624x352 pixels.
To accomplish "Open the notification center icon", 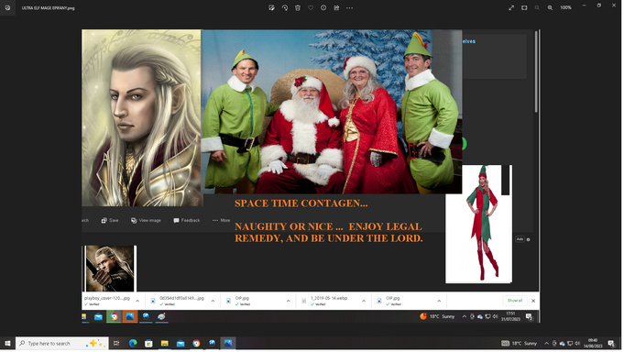I will click(x=612, y=343).
